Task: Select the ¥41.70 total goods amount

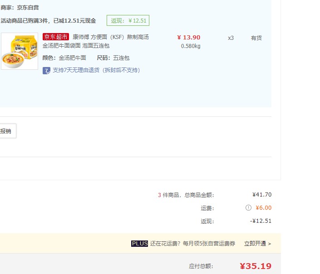Action: point(262,195)
